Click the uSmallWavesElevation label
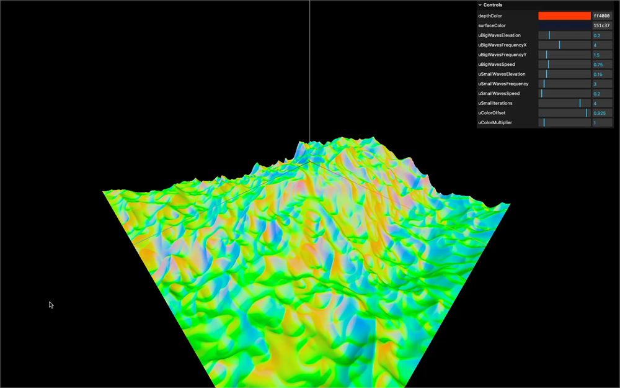The image size is (620, 388). [x=502, y=74]
